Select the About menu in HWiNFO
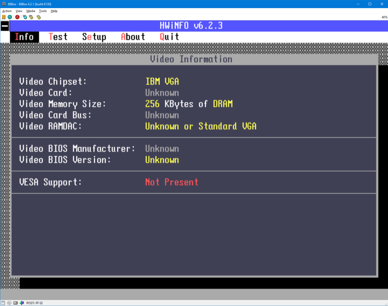Viewport: 388px width, 306px height. point(133,37)
